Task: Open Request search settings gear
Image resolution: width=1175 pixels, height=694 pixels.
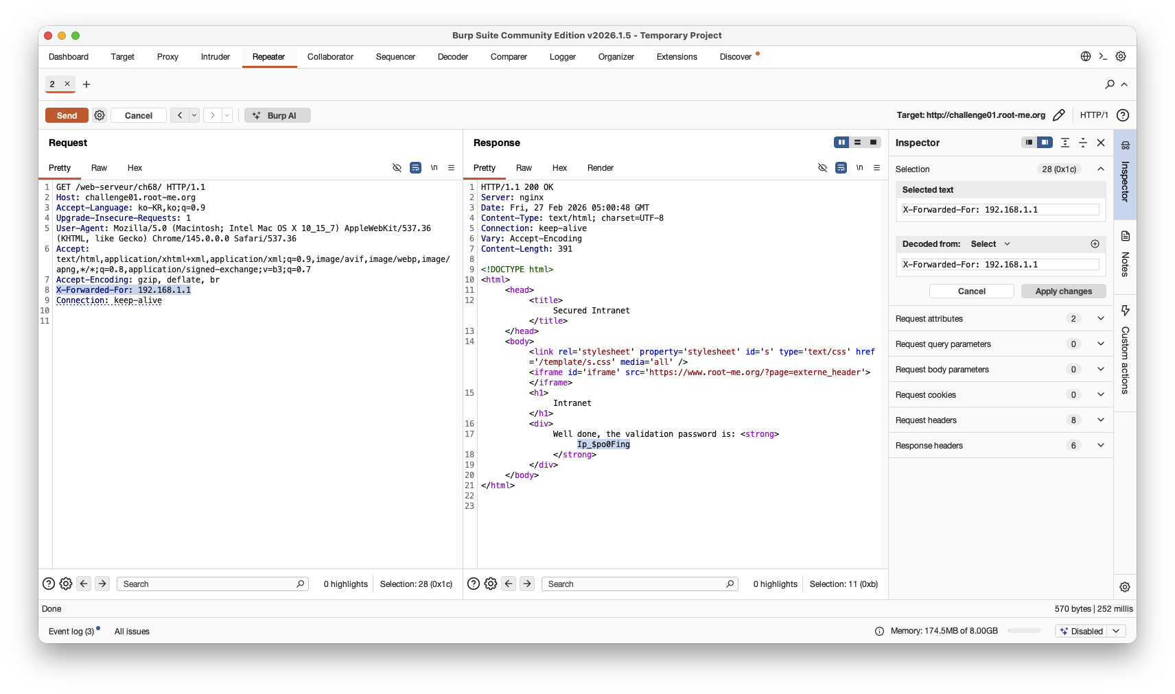Action: (x=66, y=584)
